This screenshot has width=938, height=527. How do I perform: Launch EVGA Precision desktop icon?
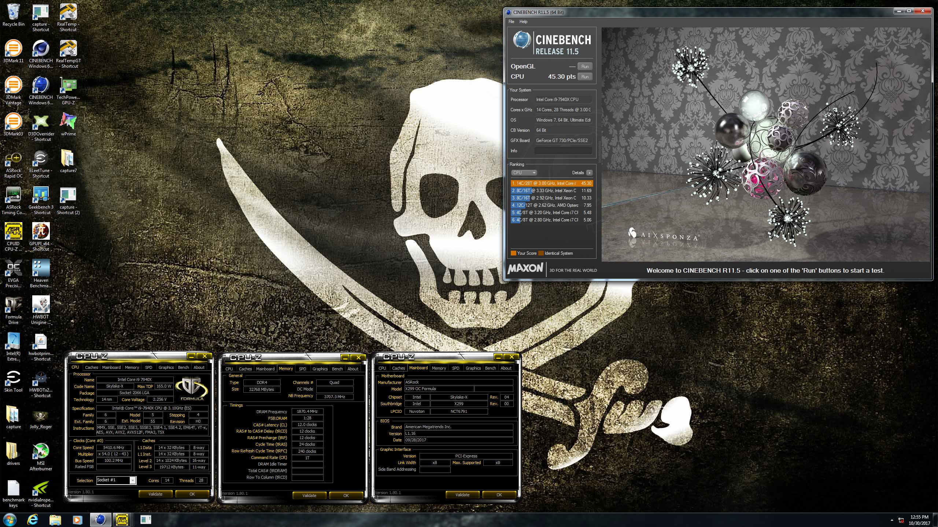tap(14, 274)
